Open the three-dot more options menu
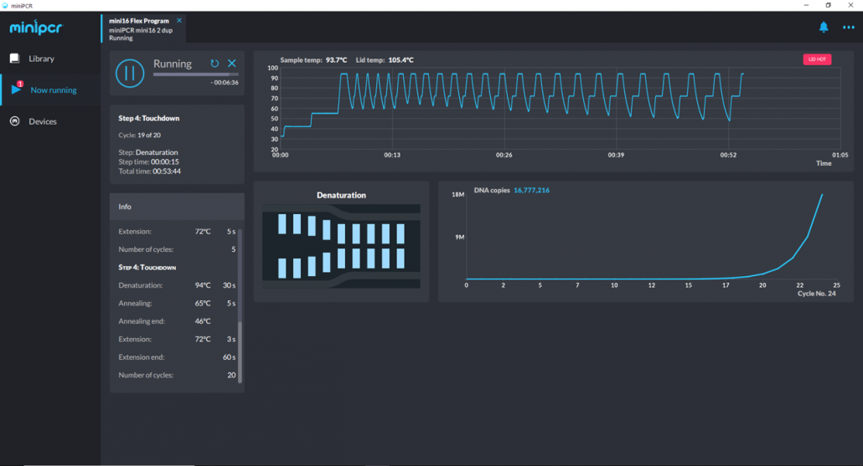Viewport: 863px width, 466px height. pos(849,27)
